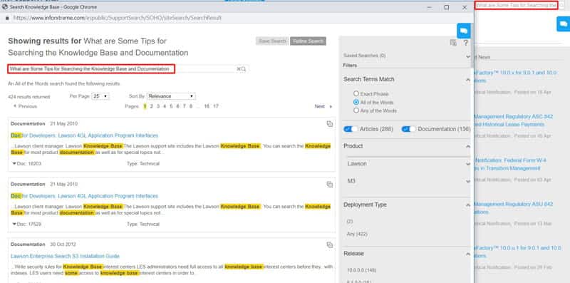The width and height of the screenshot is (570, 283).
Task: Collapse the Deployment Type section
Action: 468,205
